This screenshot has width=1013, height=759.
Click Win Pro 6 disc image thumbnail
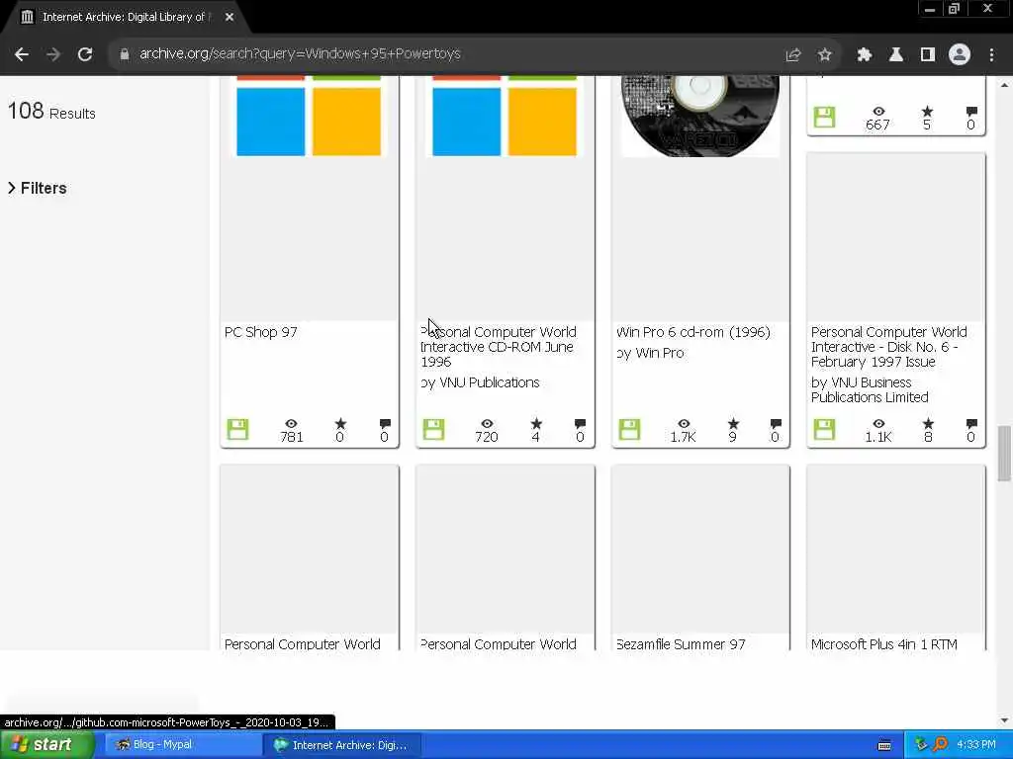(x=700, y=117)
